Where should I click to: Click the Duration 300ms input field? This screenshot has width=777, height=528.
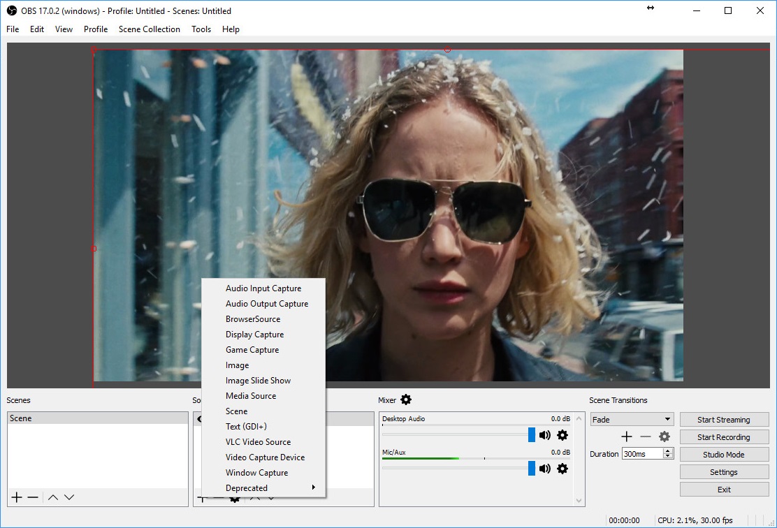643,454
